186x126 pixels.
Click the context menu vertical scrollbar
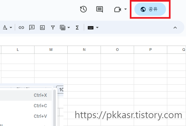(55, 108)
